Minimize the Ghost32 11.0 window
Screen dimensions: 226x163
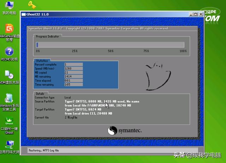tap(191, 14)
